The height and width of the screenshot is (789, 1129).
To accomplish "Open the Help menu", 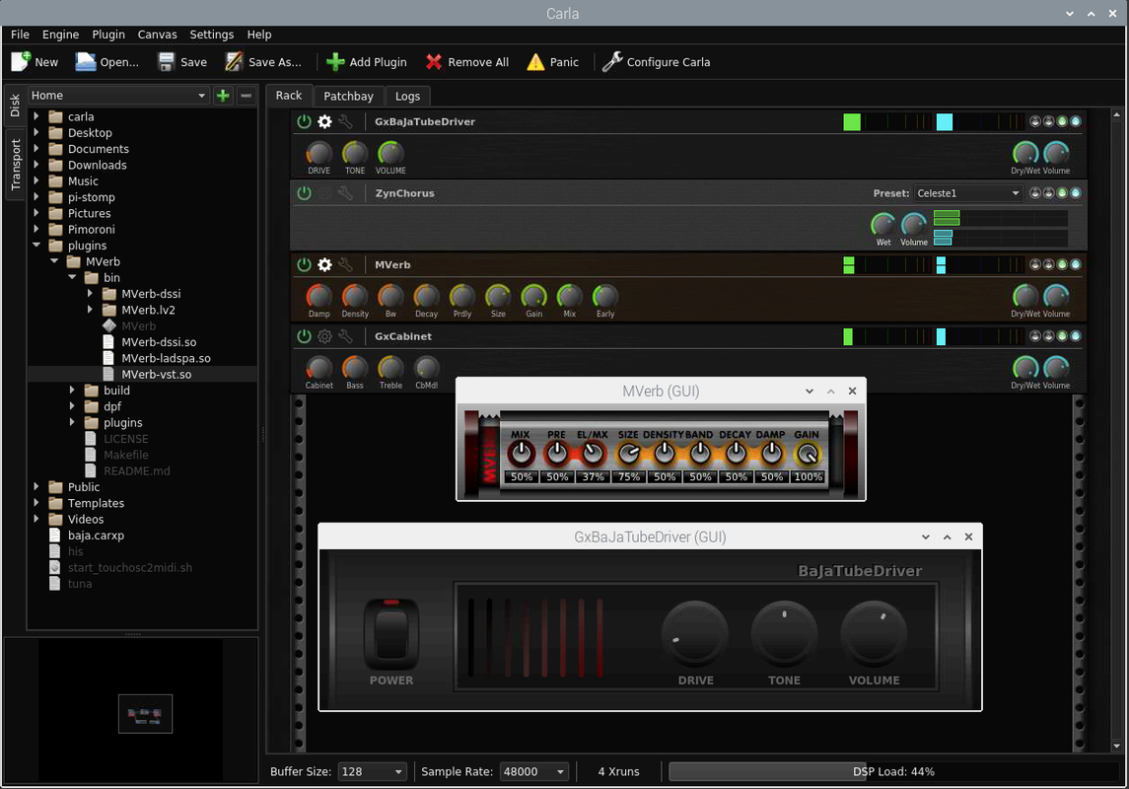I will point(259,35).
